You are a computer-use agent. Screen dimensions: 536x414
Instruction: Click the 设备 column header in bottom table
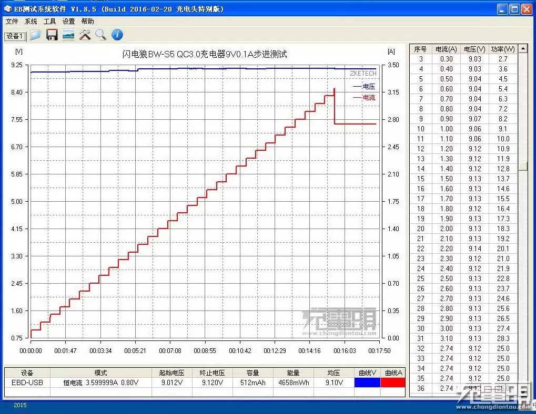pos(27,372)
